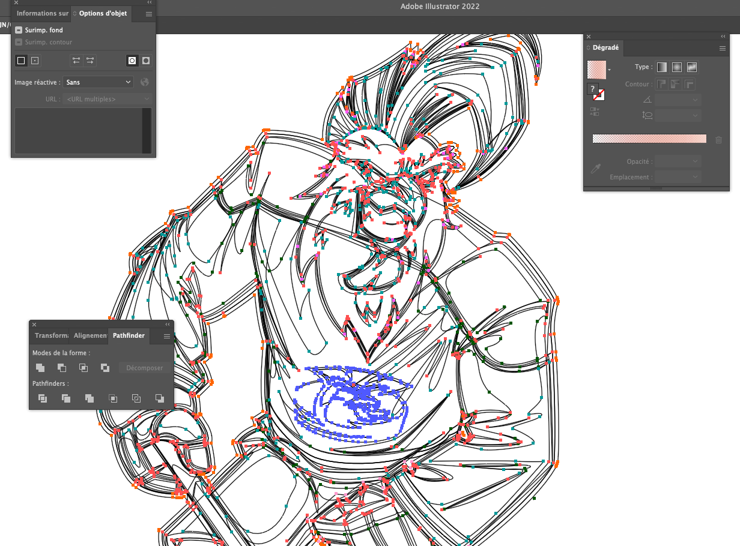Image resolution: width=740 pixels, height=546 pixels.
Task: Delete the gradient stop with trash icon
Action: click(x=719, y=139)
